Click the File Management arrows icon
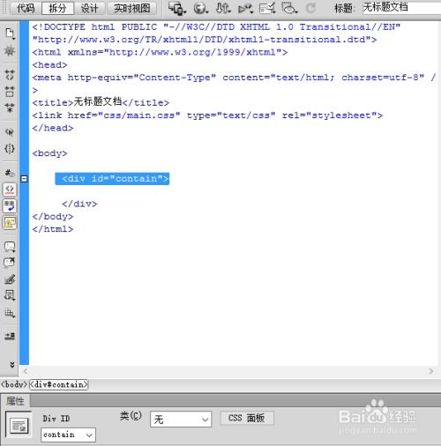 [x=222, y=8]
